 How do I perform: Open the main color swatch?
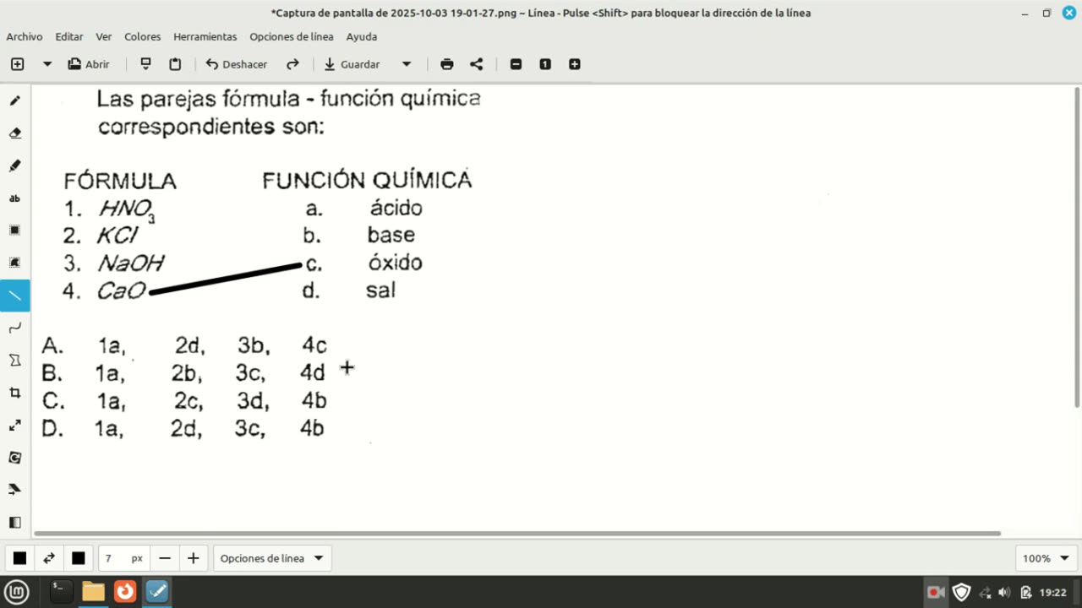[x=19, y=558]
